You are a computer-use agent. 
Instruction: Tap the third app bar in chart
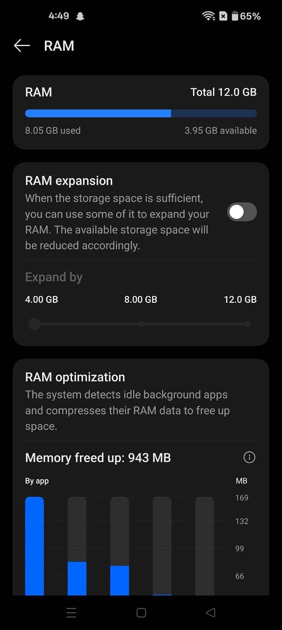[120, 580]
